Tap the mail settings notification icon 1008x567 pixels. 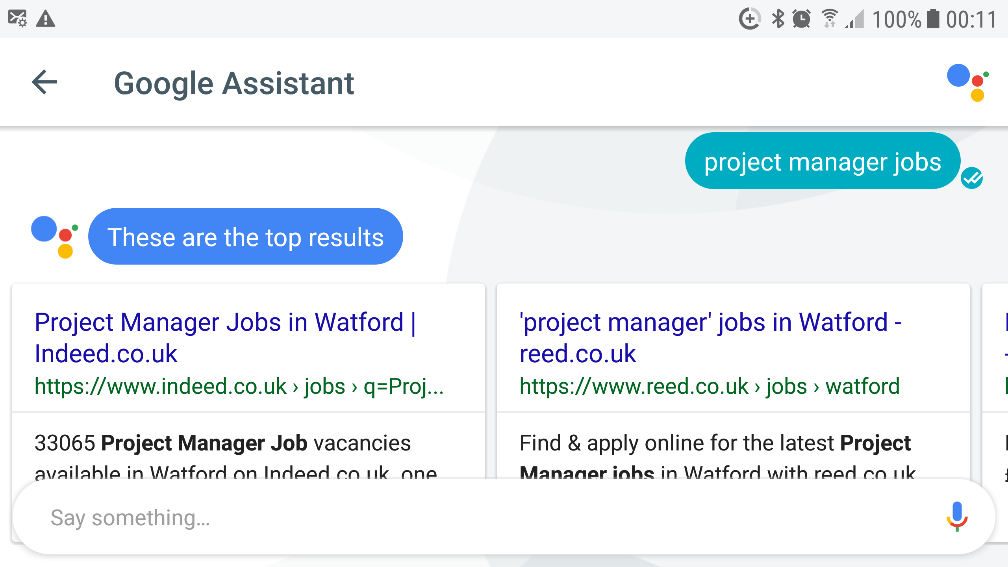tap(17, 19)
